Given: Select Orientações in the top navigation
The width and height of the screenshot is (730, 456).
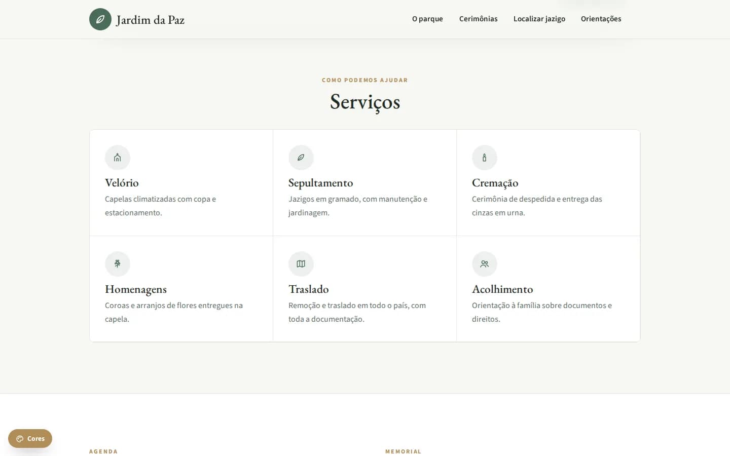Looking at the screenshot, I should click(x=601, y=19).
